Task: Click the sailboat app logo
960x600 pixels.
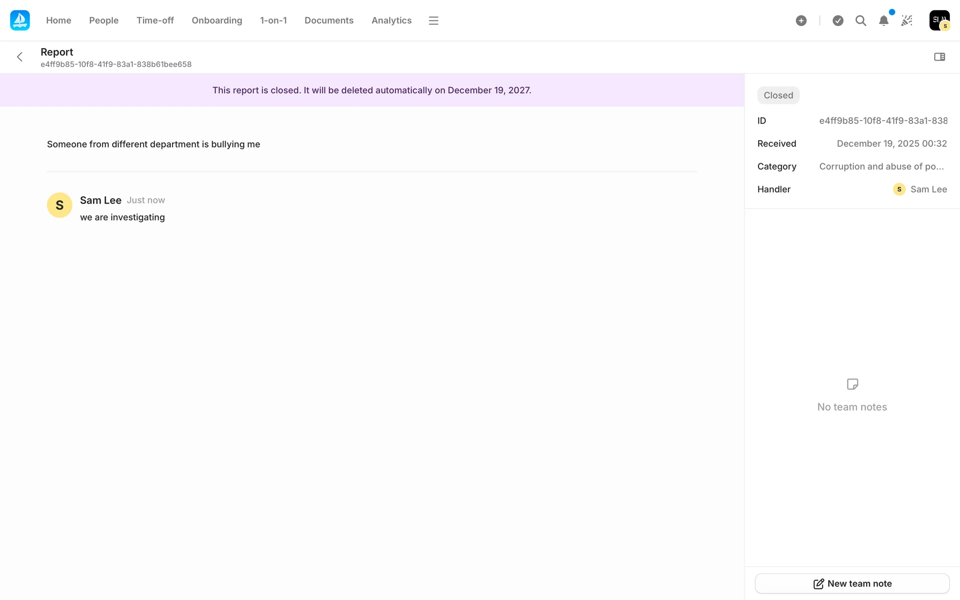Action: 20,20
